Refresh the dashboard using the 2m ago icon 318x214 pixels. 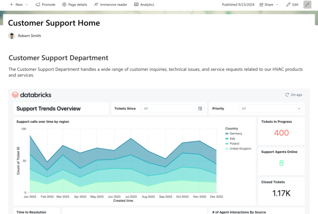point(287,95)
